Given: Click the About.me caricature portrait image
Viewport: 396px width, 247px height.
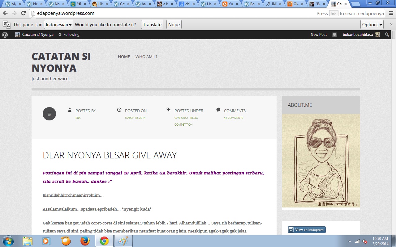Looking at the screenshot, I should (x=321, y=161).
